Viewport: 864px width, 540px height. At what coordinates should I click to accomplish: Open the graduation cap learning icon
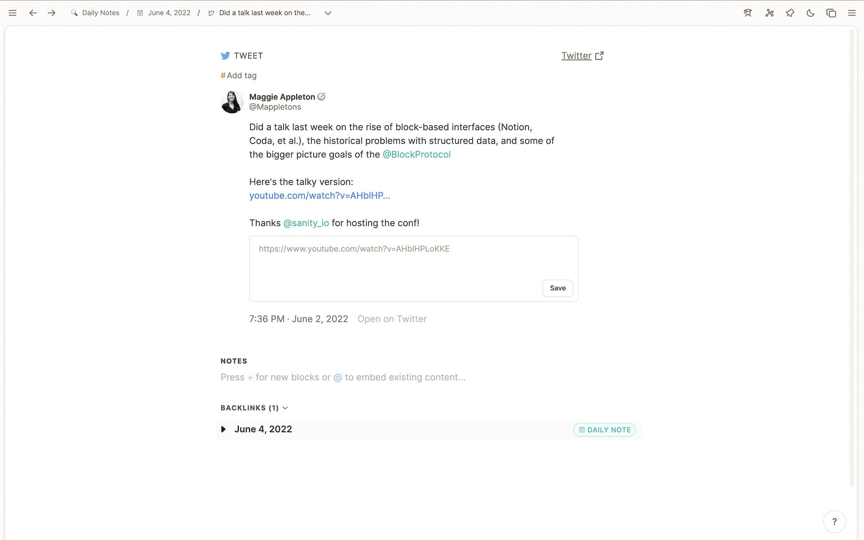(x=748, y=13)
